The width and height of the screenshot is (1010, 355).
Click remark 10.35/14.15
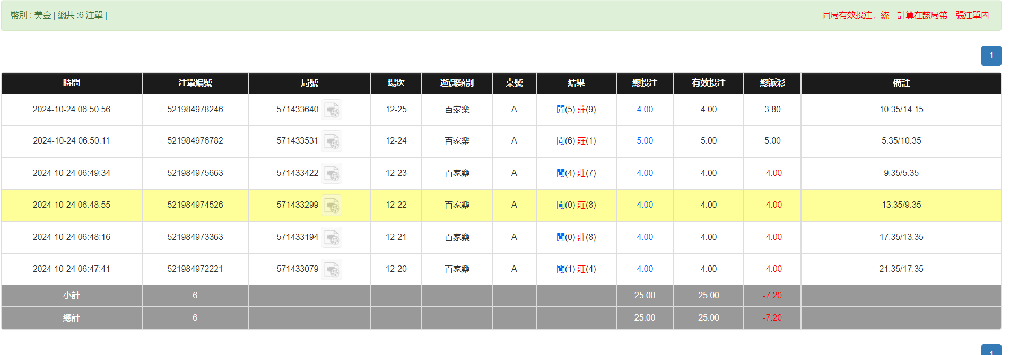click(901, 110)
